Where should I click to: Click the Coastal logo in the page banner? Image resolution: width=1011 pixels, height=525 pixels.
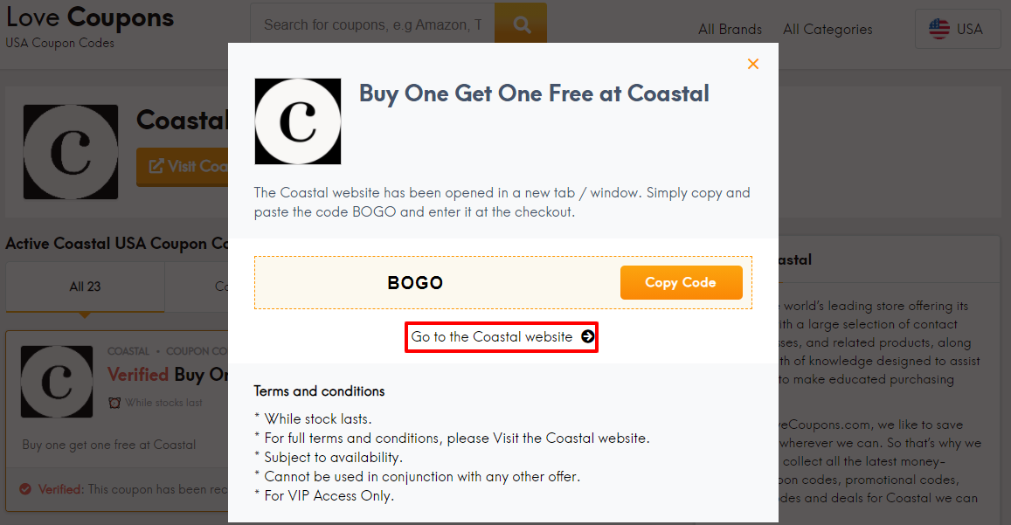(71, 151)
